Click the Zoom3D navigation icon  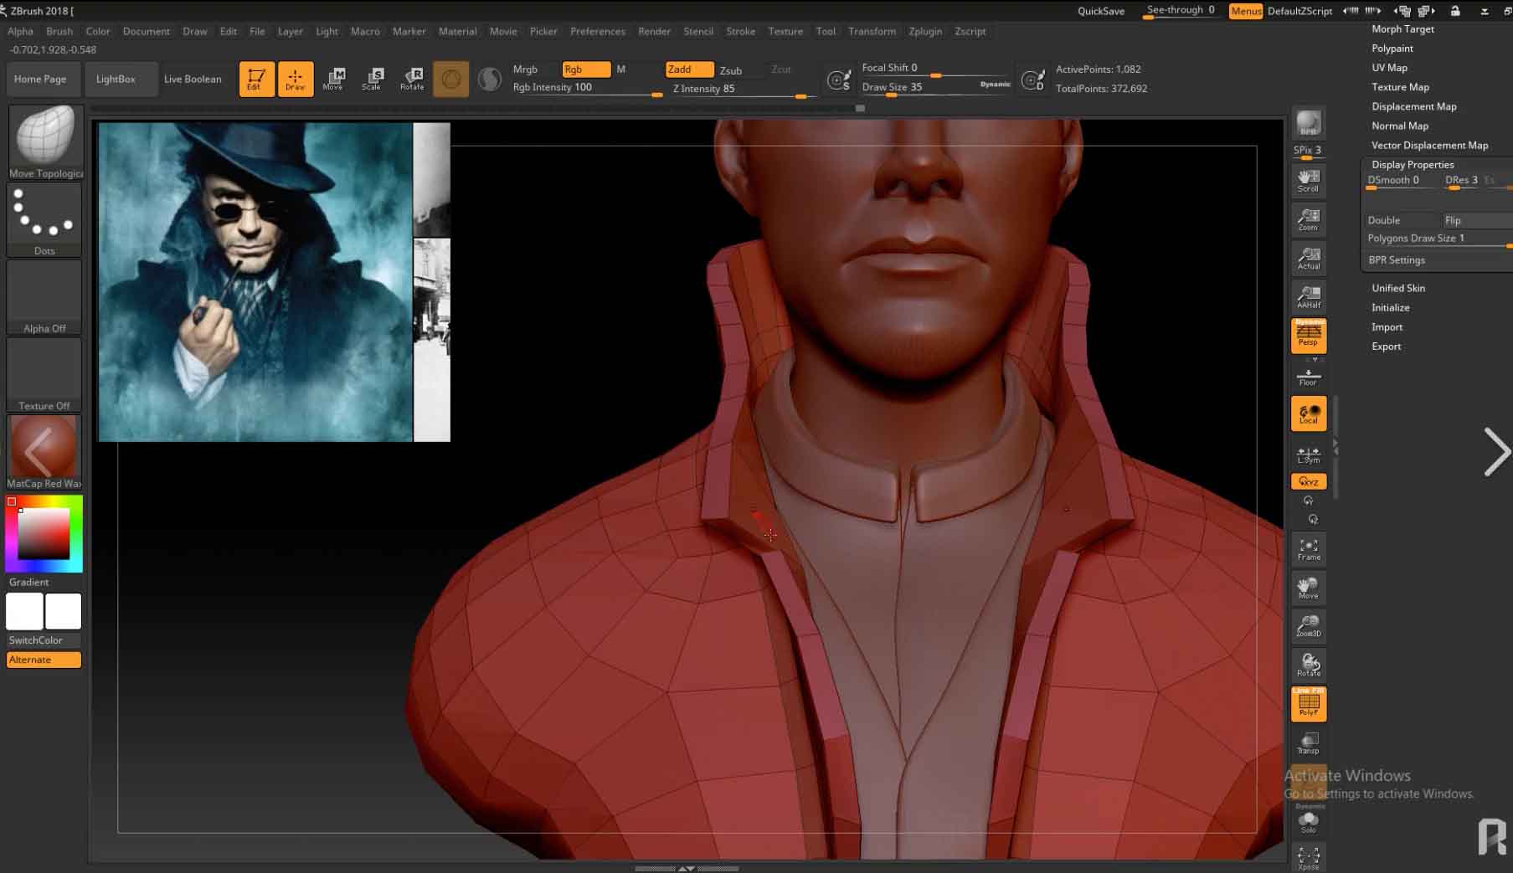coord(1308,626)
